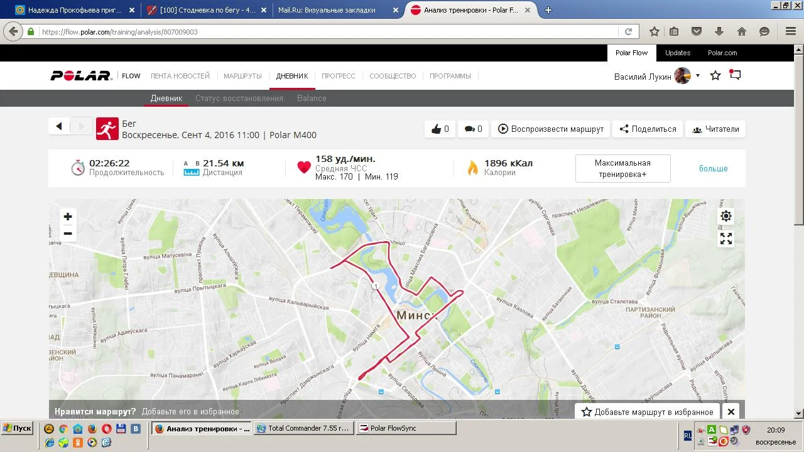Dismiss the favorite route banner
Screen dimensions: 804x452
tap(731, 412)
